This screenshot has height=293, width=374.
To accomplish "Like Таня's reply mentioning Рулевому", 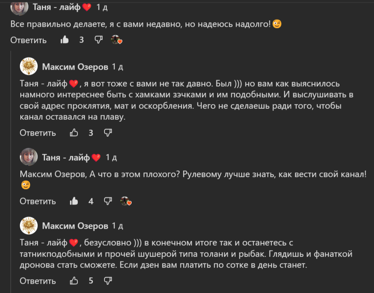I will (x=74, y=201).
